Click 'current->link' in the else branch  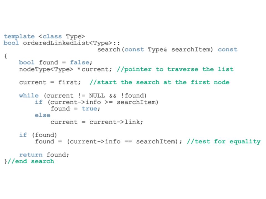click(x=115, y=122)
